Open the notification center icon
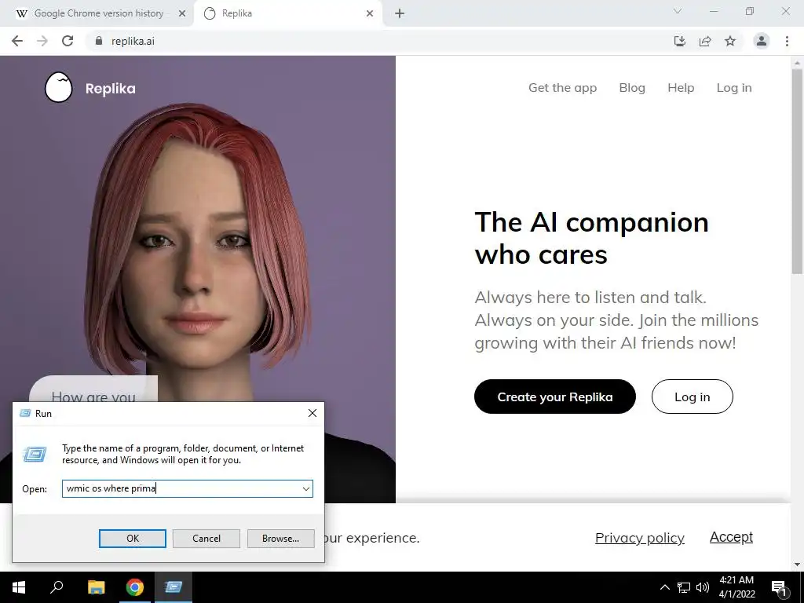The width and height of the screenshot is (804, 603). [779, 587]
